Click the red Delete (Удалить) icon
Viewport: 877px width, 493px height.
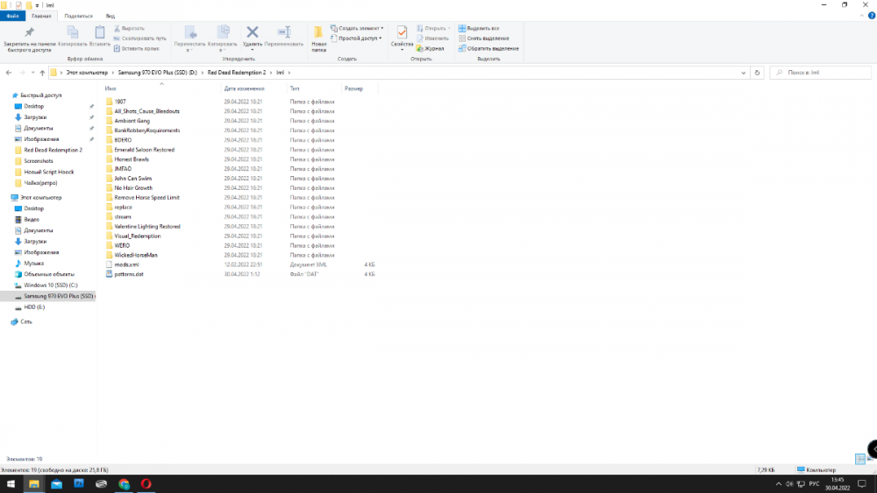point(253,33)
